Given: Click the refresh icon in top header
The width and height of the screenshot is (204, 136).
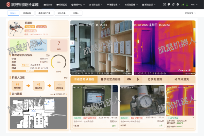Looking at the screenshot, I should click(x=173, y=5).
